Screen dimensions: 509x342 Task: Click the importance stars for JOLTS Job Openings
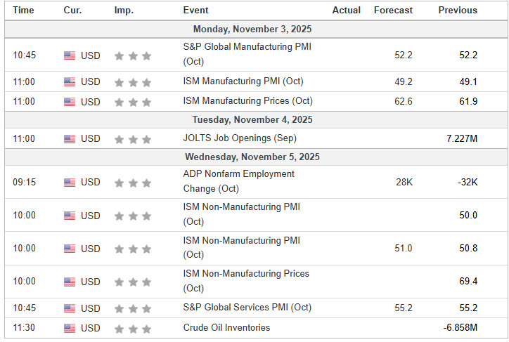(133, 138)
